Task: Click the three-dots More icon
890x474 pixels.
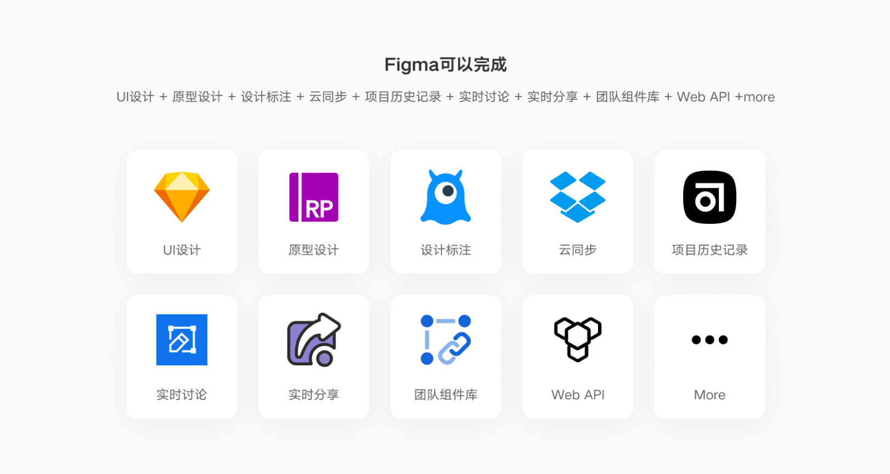Action: [x=709, y=340]
